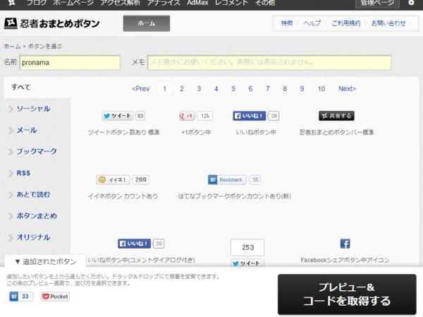Go to the Next> page

pos(347,89)
